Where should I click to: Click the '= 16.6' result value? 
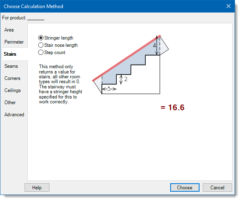[x=172, y=107]
